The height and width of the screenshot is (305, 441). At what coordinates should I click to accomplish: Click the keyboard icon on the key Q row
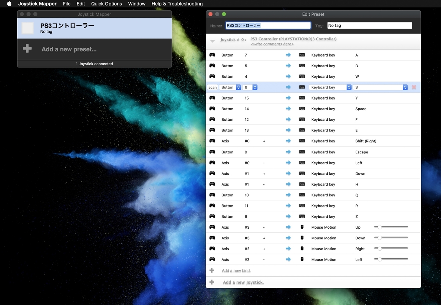pyautogui.click(x=302, y=195)
